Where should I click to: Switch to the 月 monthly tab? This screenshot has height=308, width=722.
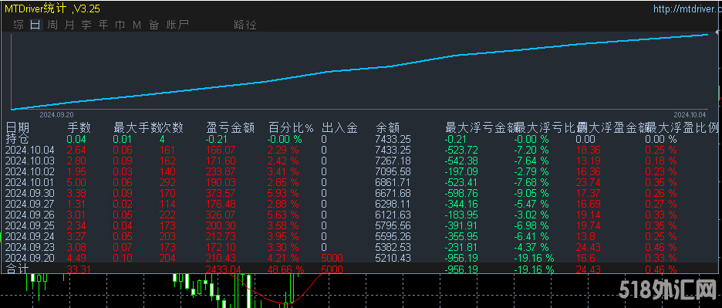tap(69, 25)
